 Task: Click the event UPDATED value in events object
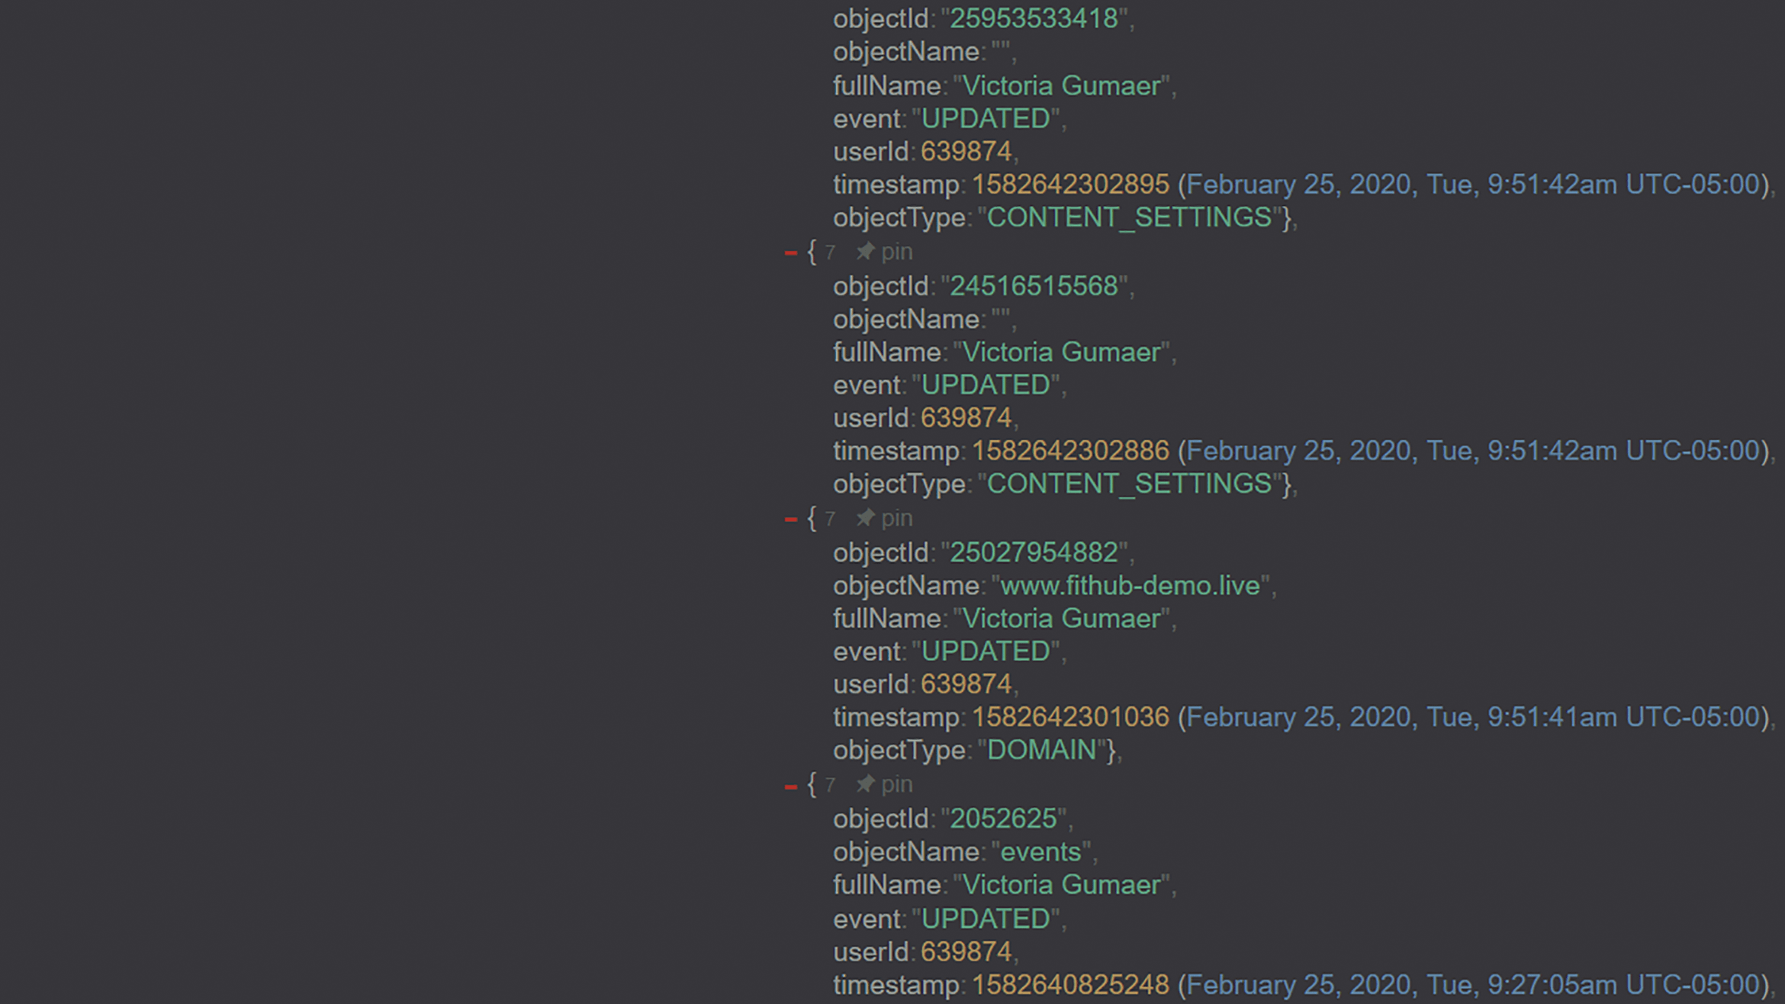point(986,919)
